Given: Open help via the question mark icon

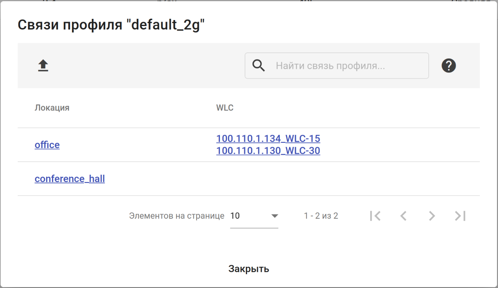Looking at the screenshot, I should [449, 66].
